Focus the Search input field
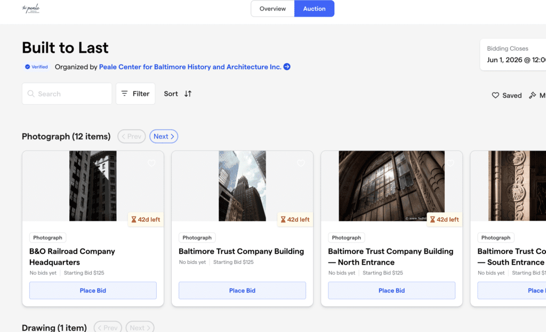 (67, 94)
